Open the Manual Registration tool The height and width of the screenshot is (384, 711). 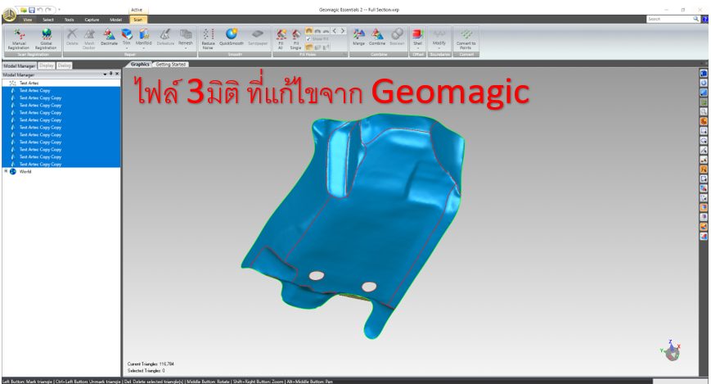click(19, 39)
